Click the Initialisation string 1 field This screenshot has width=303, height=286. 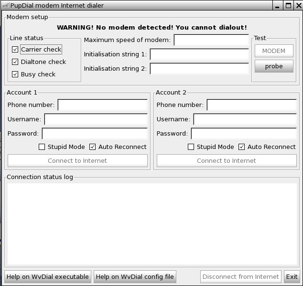click(x=199, y=54)
